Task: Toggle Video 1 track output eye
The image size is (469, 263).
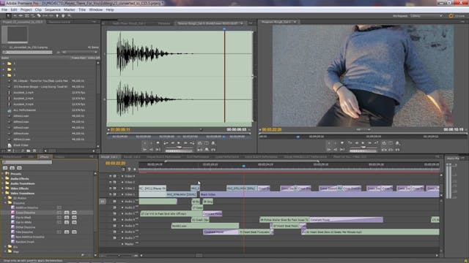Action: 111,194
